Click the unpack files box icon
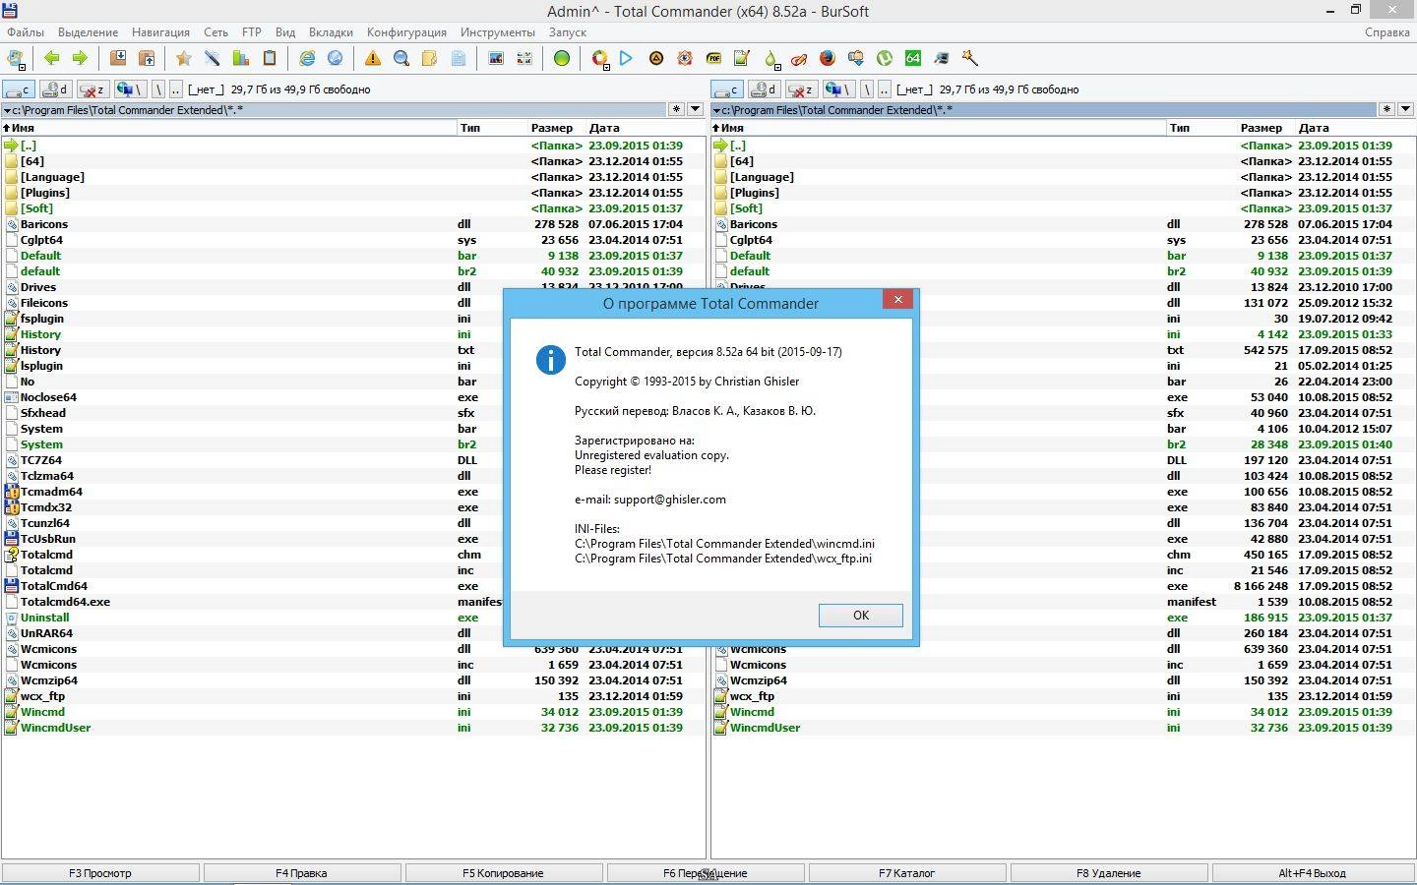The height and width of the screenshot is (885, 1417). coord(147,58)
